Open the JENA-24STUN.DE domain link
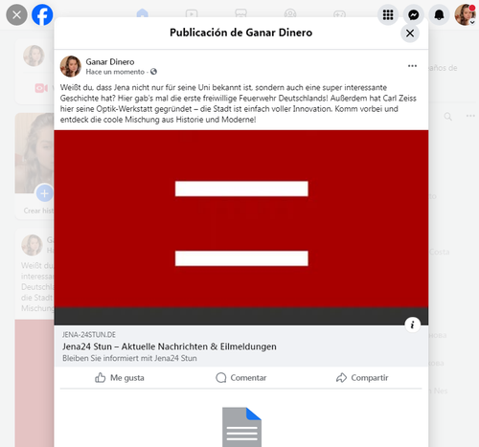Screen dimensions: 479x447 click(x=89, y=335)
